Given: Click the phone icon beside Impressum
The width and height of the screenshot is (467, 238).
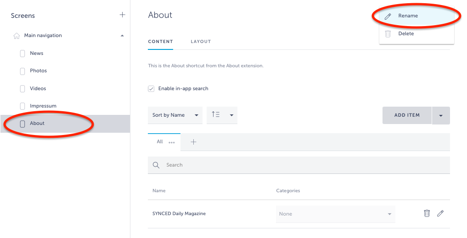Looking at the screenshot, I should click(x=23, y=106).
